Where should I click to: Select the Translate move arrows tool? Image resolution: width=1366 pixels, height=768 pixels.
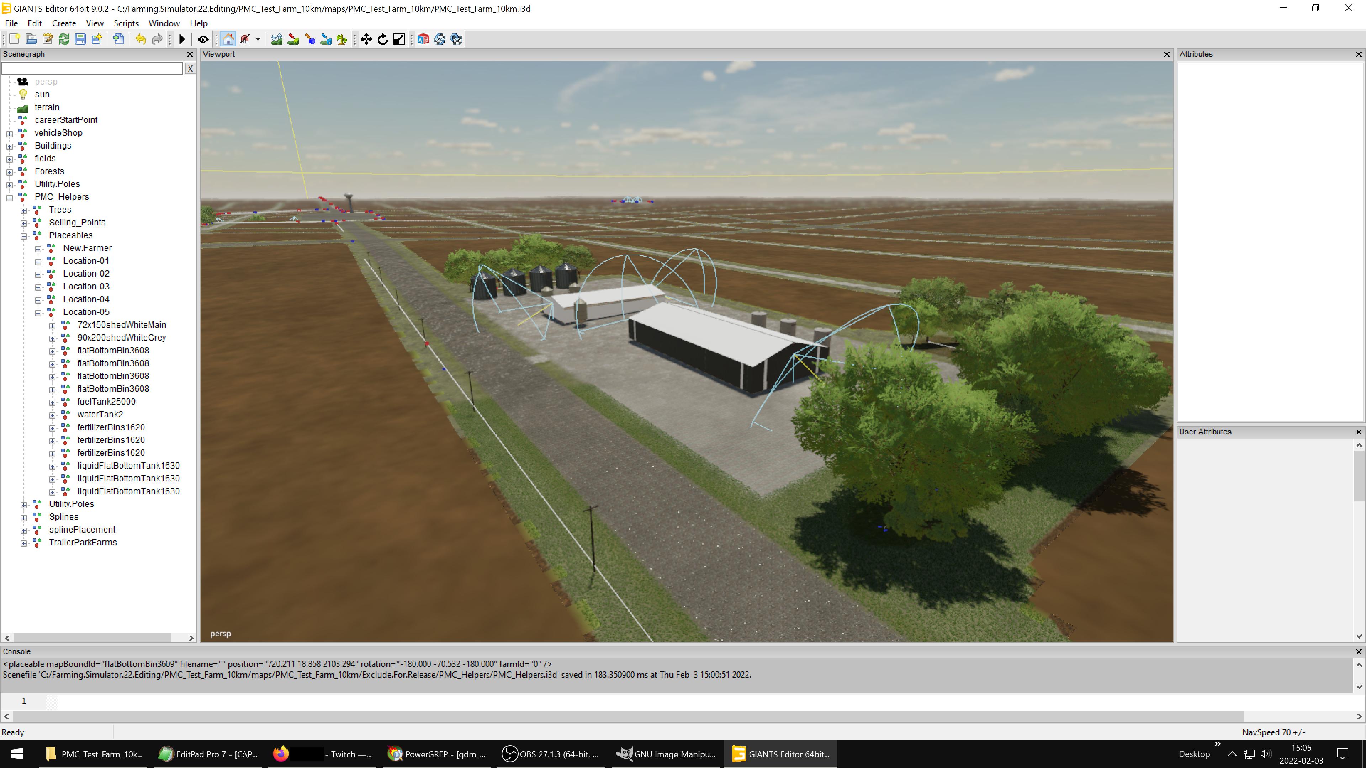[366, 39]
